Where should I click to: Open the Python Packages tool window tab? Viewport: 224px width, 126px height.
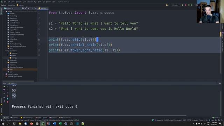27,118
